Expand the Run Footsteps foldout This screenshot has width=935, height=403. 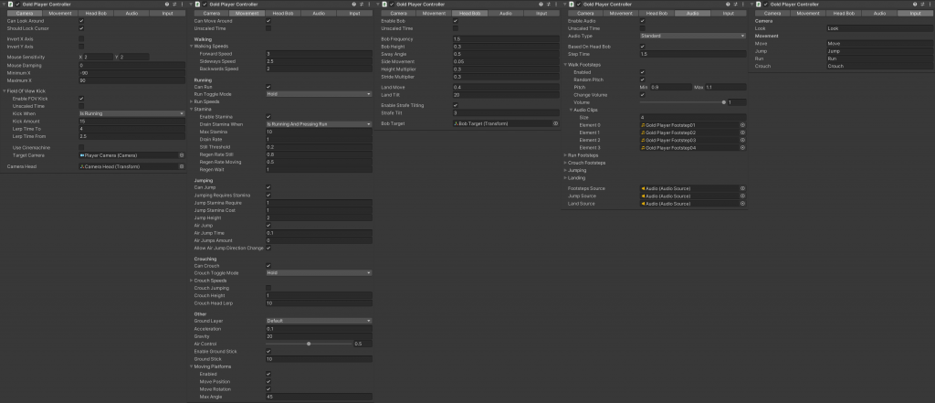point(565,155)
